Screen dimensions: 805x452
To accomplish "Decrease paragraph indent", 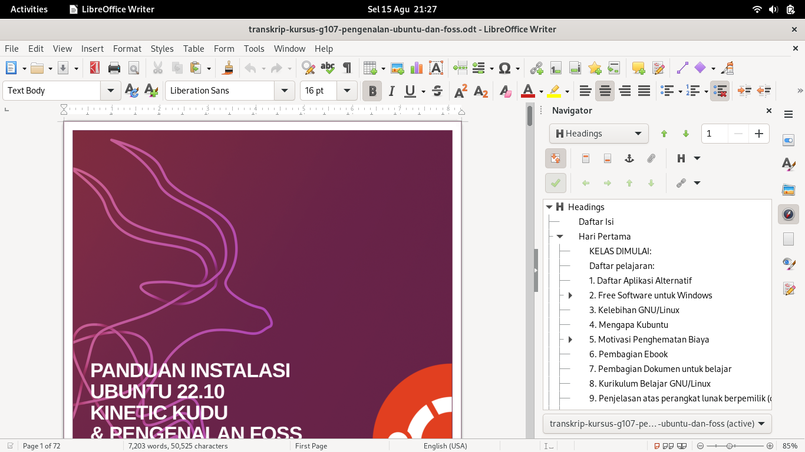I will click(764, 91).
